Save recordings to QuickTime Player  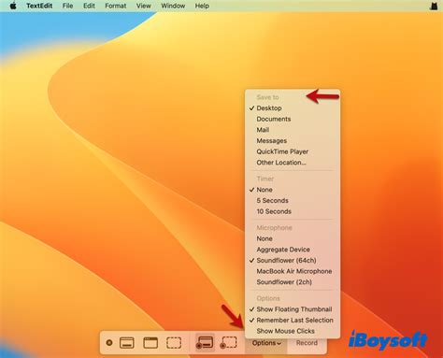(x=293, y=151)
